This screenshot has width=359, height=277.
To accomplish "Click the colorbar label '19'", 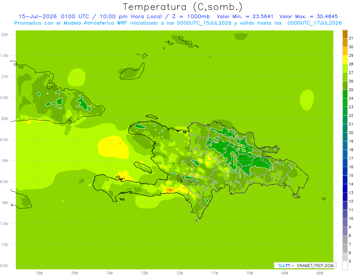I will pyautogui.click(x=351, y=141).
